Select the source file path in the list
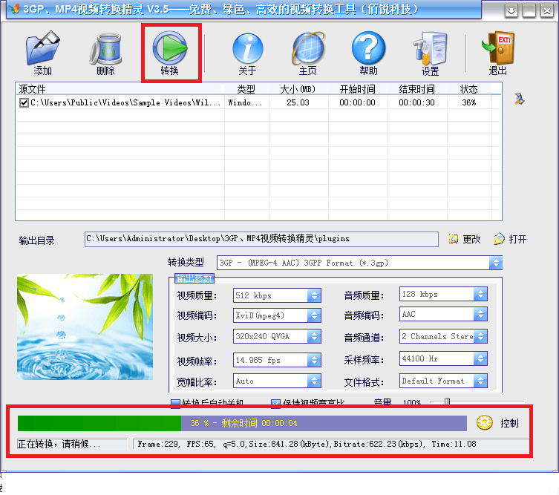The width and height of the screenshot is (559, 495). (x=125, y=103)
